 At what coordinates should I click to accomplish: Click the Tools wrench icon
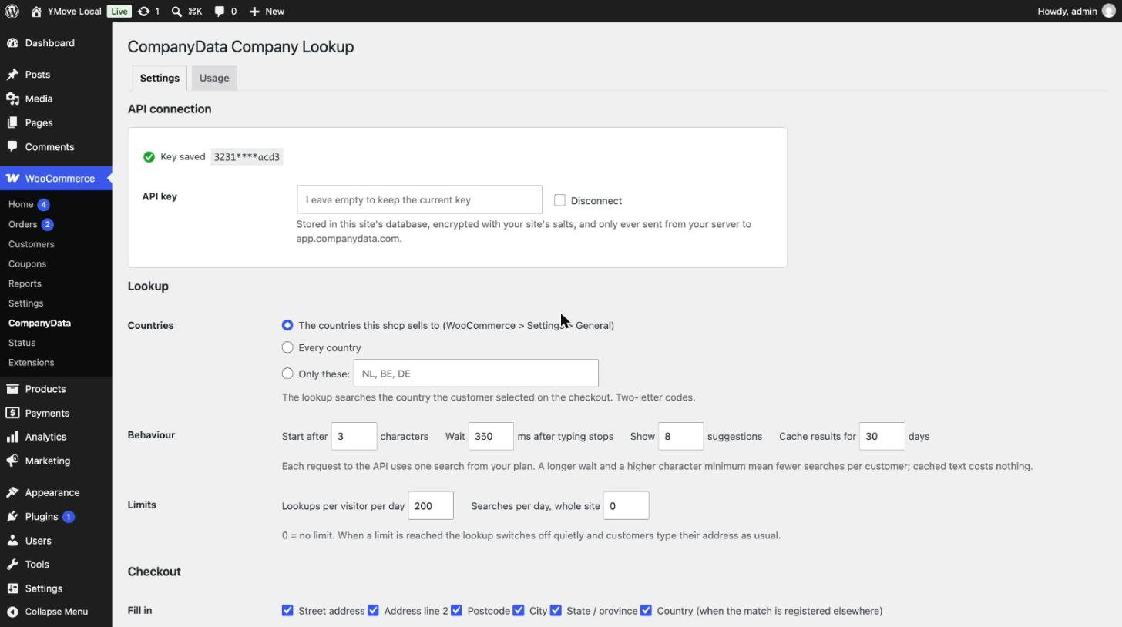click(12, 565)
